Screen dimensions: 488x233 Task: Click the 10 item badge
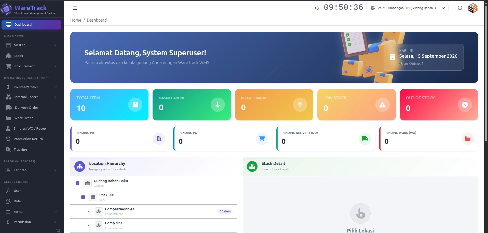(225, 211)
